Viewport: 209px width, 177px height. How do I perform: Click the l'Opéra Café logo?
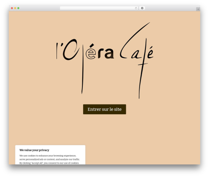[104, 60]
